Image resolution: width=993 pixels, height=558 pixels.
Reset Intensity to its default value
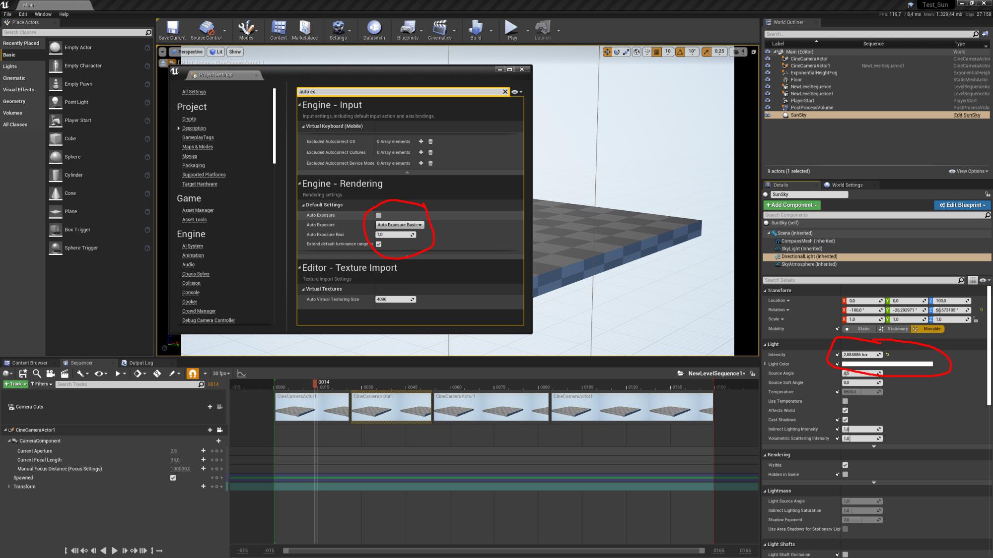click(887, 355)
